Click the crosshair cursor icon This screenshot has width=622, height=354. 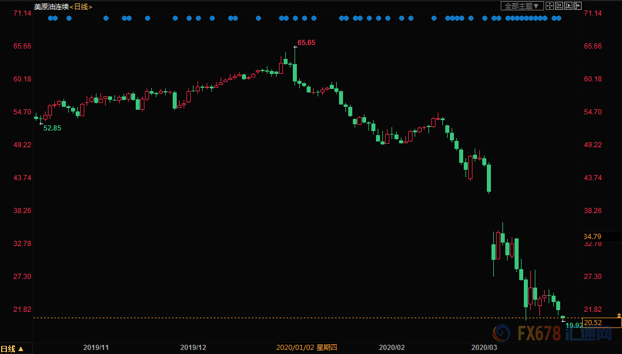[550, 6]
